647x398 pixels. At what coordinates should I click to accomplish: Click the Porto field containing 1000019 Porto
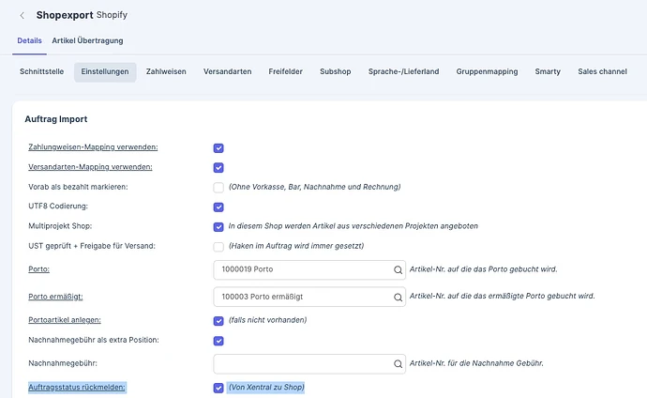pyautogui.click(x=309, y=269)
